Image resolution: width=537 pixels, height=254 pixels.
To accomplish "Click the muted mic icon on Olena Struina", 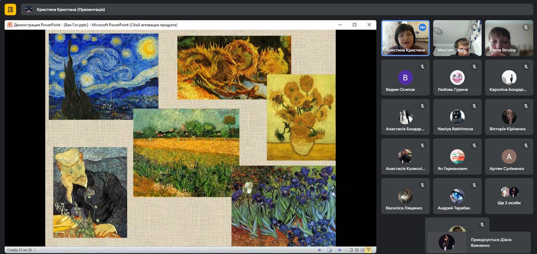I will point(526,27).
